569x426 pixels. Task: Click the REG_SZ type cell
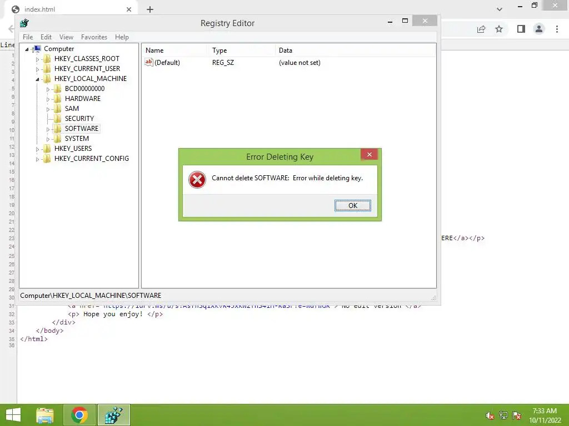click(x=223, y=63)
